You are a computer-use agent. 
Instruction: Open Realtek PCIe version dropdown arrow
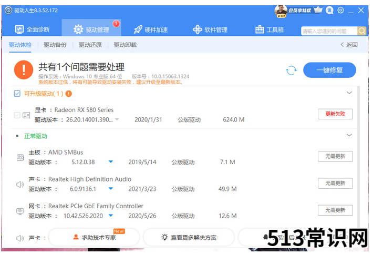(111, 216)
